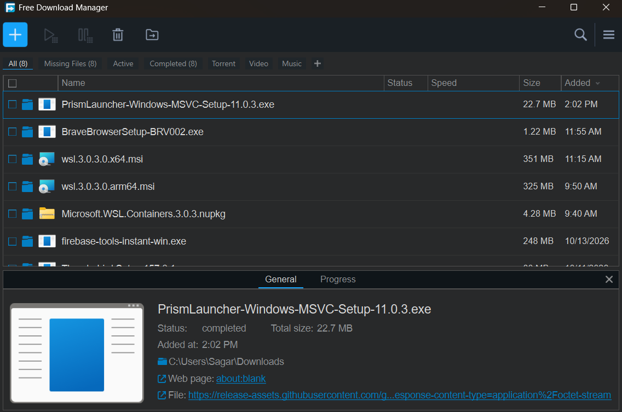This screenshot has width=622, height=412.
Task: Select wsl.3.0.3.0.x64.msi row name
Action: point(102,159)
